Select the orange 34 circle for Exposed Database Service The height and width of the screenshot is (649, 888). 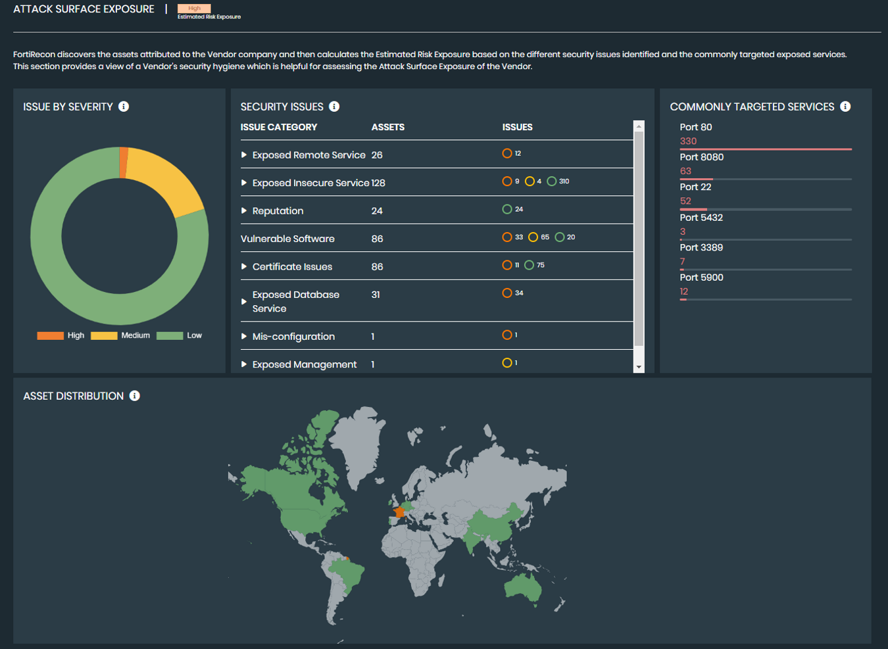(507, 293)
